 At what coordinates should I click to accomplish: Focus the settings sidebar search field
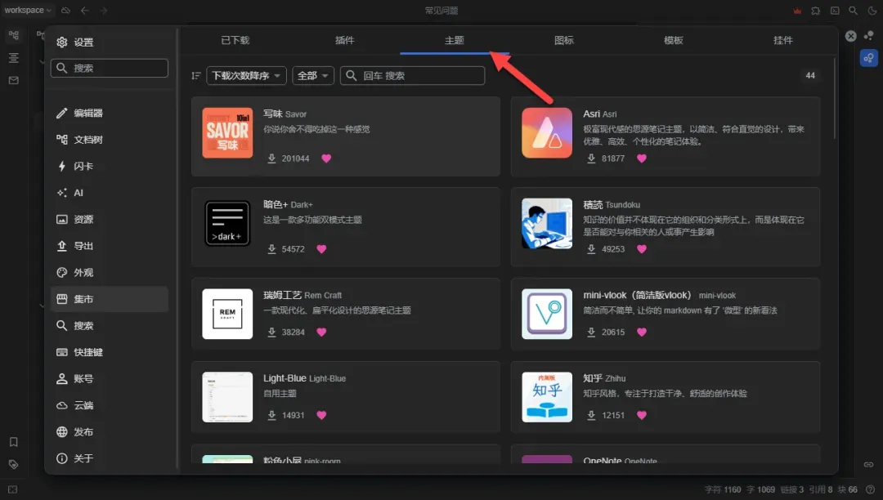pos(110,68)
